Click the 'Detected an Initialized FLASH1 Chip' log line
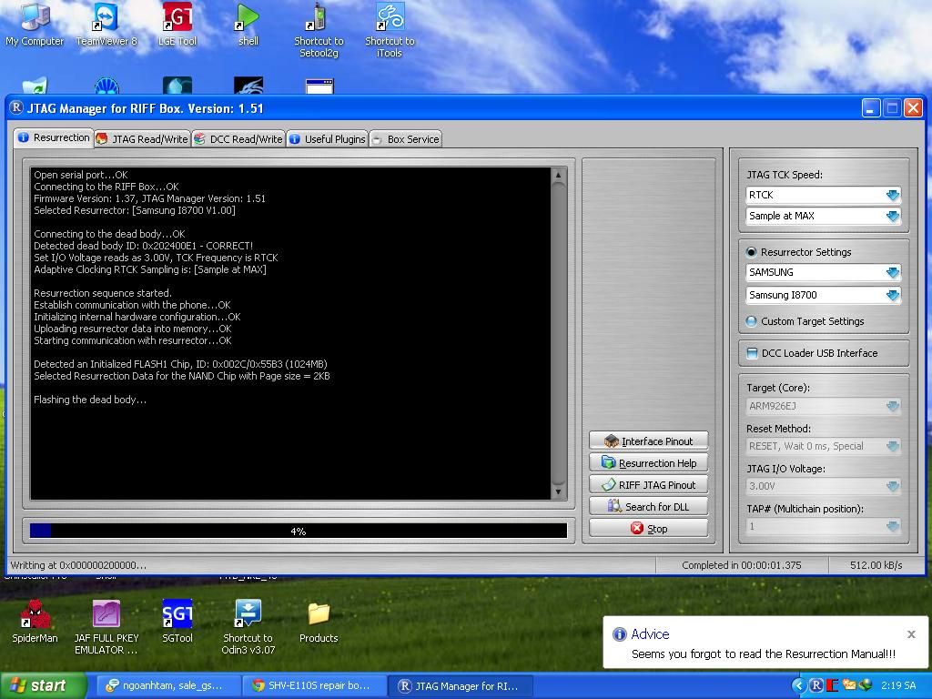The width and height of the screenshot is (932, 699). (181, 364)
